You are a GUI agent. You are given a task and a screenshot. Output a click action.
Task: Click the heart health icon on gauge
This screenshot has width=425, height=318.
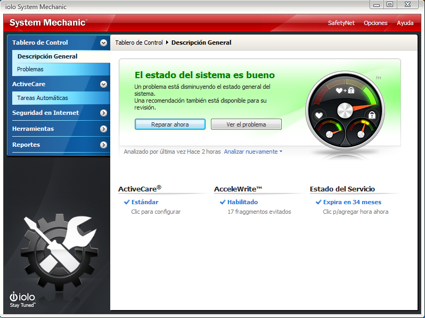[x=319, y=115]
